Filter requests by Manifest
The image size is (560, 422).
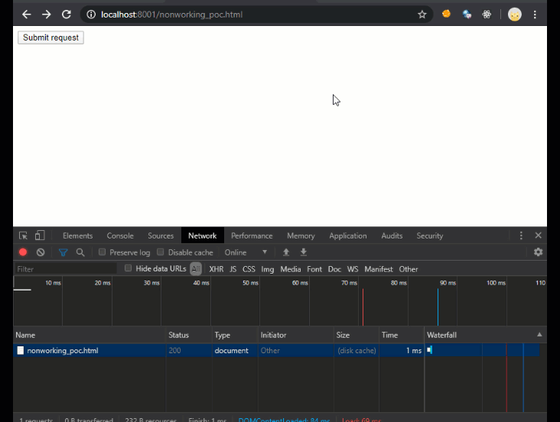379,269
